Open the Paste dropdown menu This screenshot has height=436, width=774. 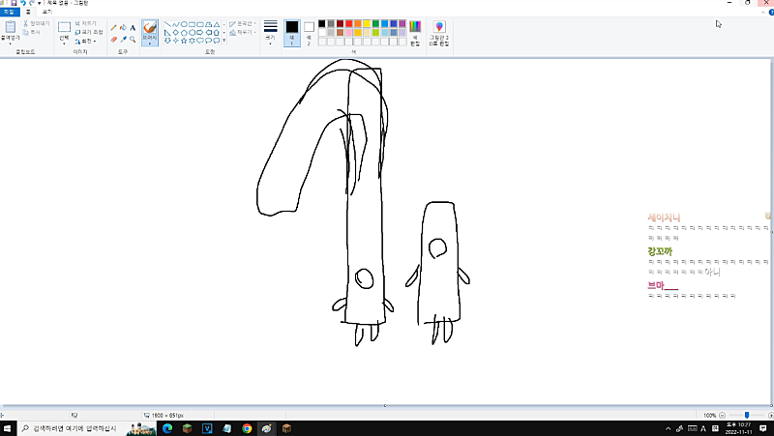click(x=10, y=43)
